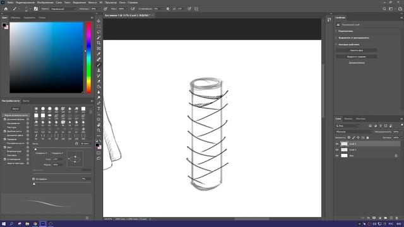Select the Magic Wand tool

(98, 37)
